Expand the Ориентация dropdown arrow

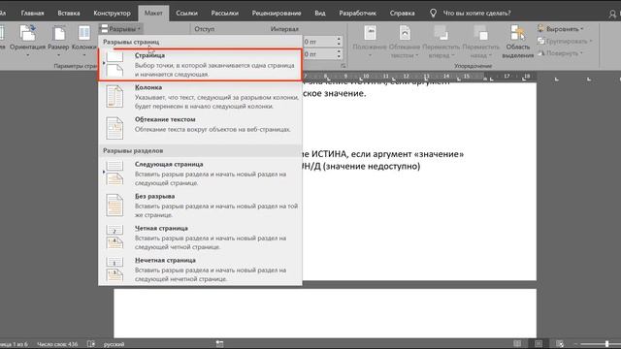pos(27,54)
